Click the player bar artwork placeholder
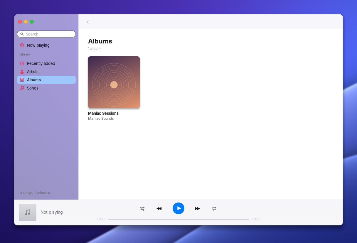 point(28,212)
